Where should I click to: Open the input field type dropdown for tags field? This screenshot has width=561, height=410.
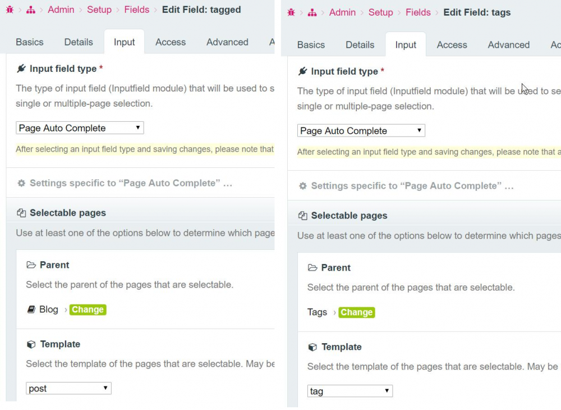(361, 131)
